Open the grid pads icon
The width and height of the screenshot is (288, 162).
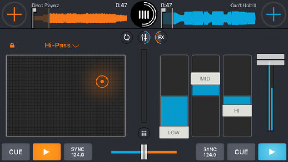coord(144,133)
